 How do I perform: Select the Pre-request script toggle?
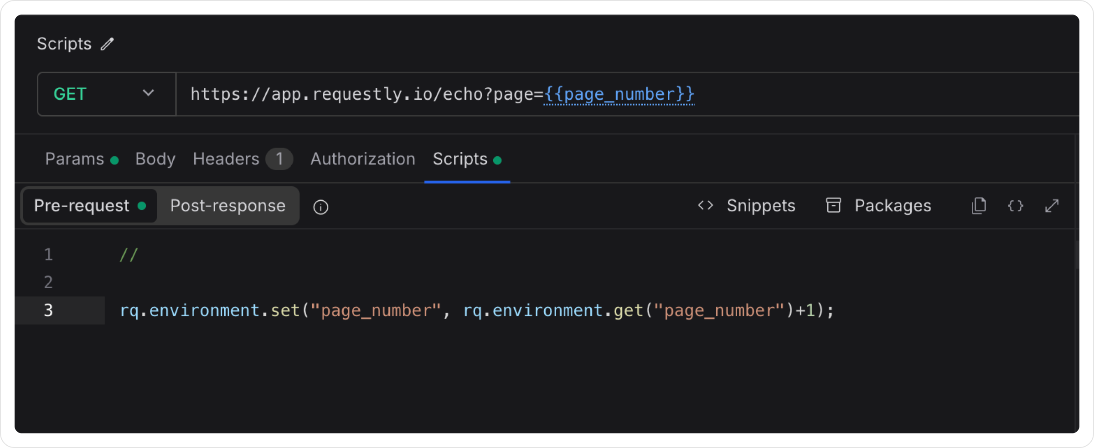click(x=90, y=206)
